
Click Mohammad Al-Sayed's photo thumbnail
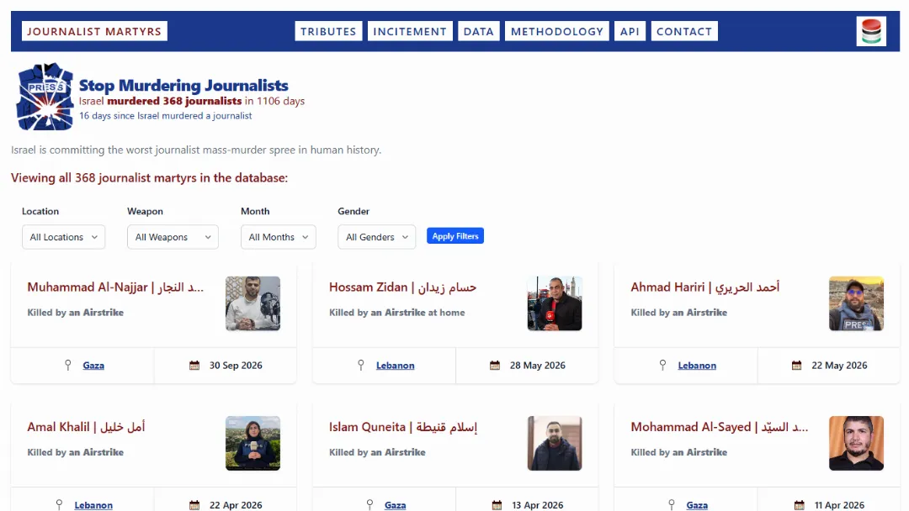856,443
